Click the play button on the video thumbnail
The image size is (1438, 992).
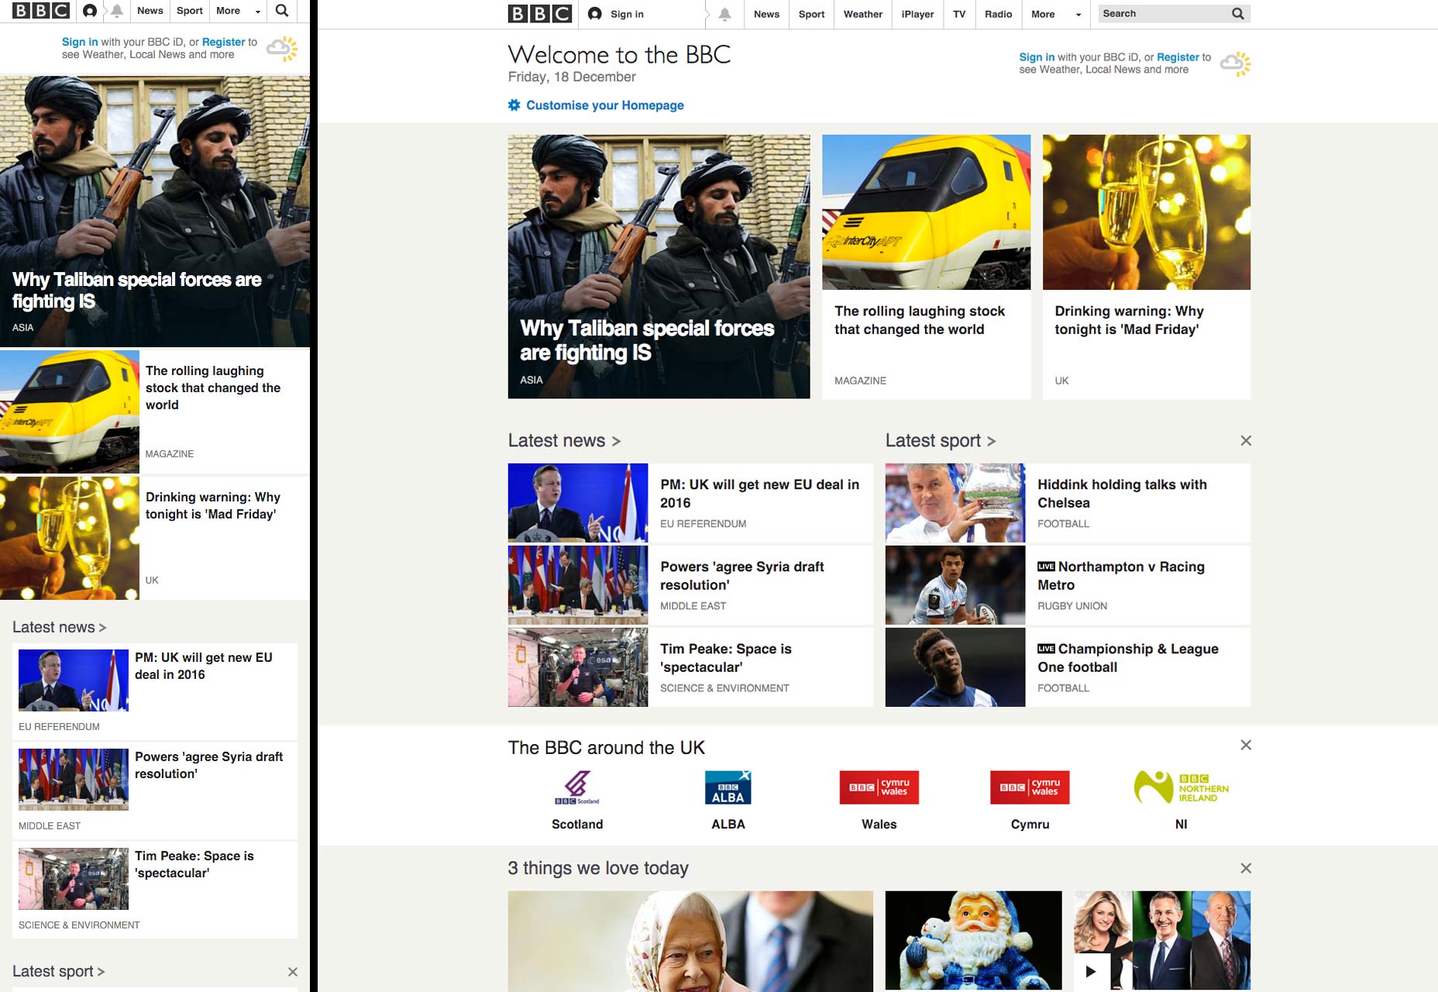[x=1091, y=971]
